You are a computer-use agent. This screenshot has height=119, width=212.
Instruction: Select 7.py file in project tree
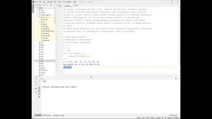(x=41, y=65)
